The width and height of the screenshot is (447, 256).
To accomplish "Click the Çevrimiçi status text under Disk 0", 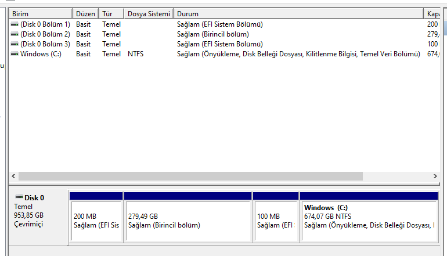I will pyautogui.click(x=28, y=224).
